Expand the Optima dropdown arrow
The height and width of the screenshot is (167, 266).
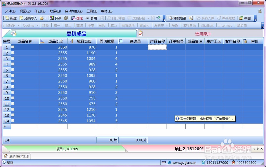click(38, 25)
